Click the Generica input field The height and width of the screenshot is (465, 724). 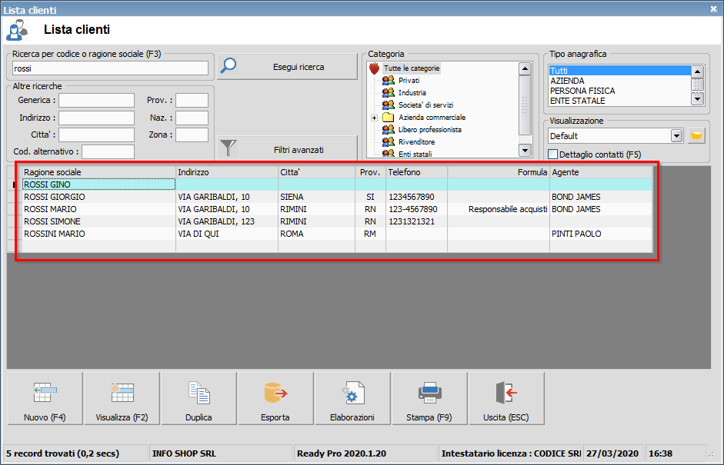[96, 100]
